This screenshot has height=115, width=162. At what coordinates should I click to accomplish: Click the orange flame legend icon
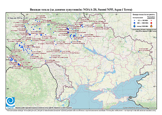pyautogui.click(x=151, y=26)
